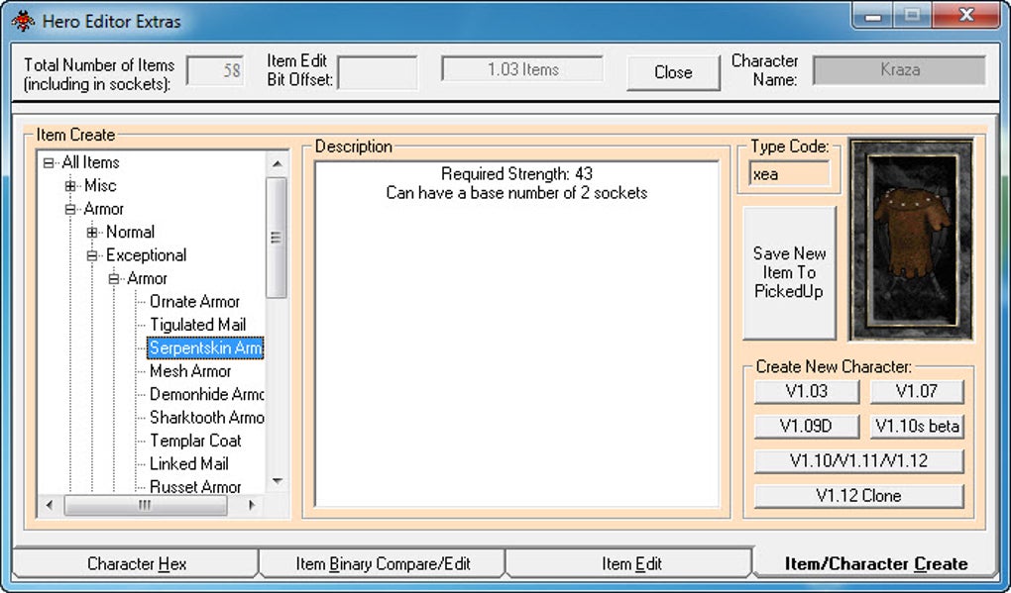This screenshot has width=1011, height=593.
Task: Click the tree's horizontal scroll left arrow
Action: click(50, 506)
